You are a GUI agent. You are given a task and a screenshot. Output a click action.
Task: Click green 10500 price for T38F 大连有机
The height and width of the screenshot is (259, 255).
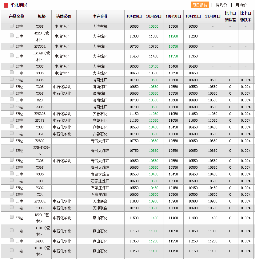pos(153,26)
